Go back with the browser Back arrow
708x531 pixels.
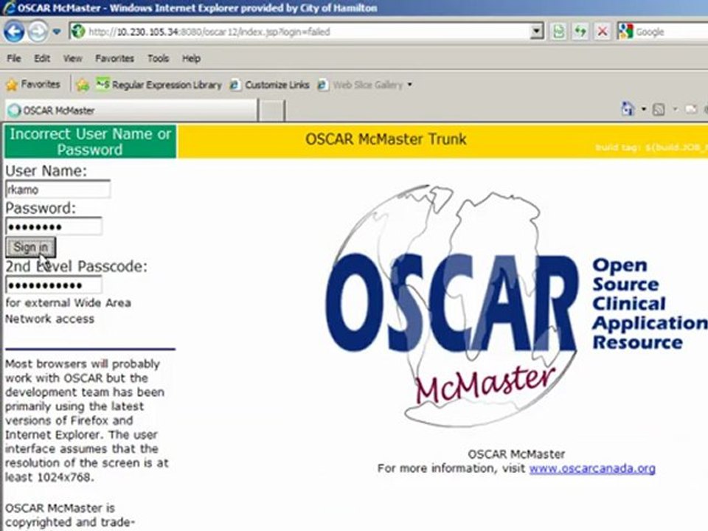(14, 32)
